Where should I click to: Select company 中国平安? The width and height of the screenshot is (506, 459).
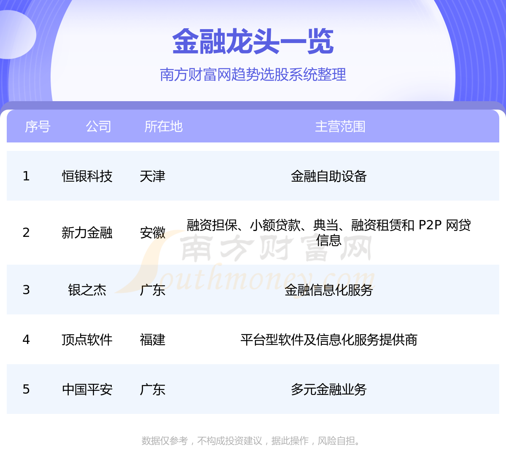[87, 389]
